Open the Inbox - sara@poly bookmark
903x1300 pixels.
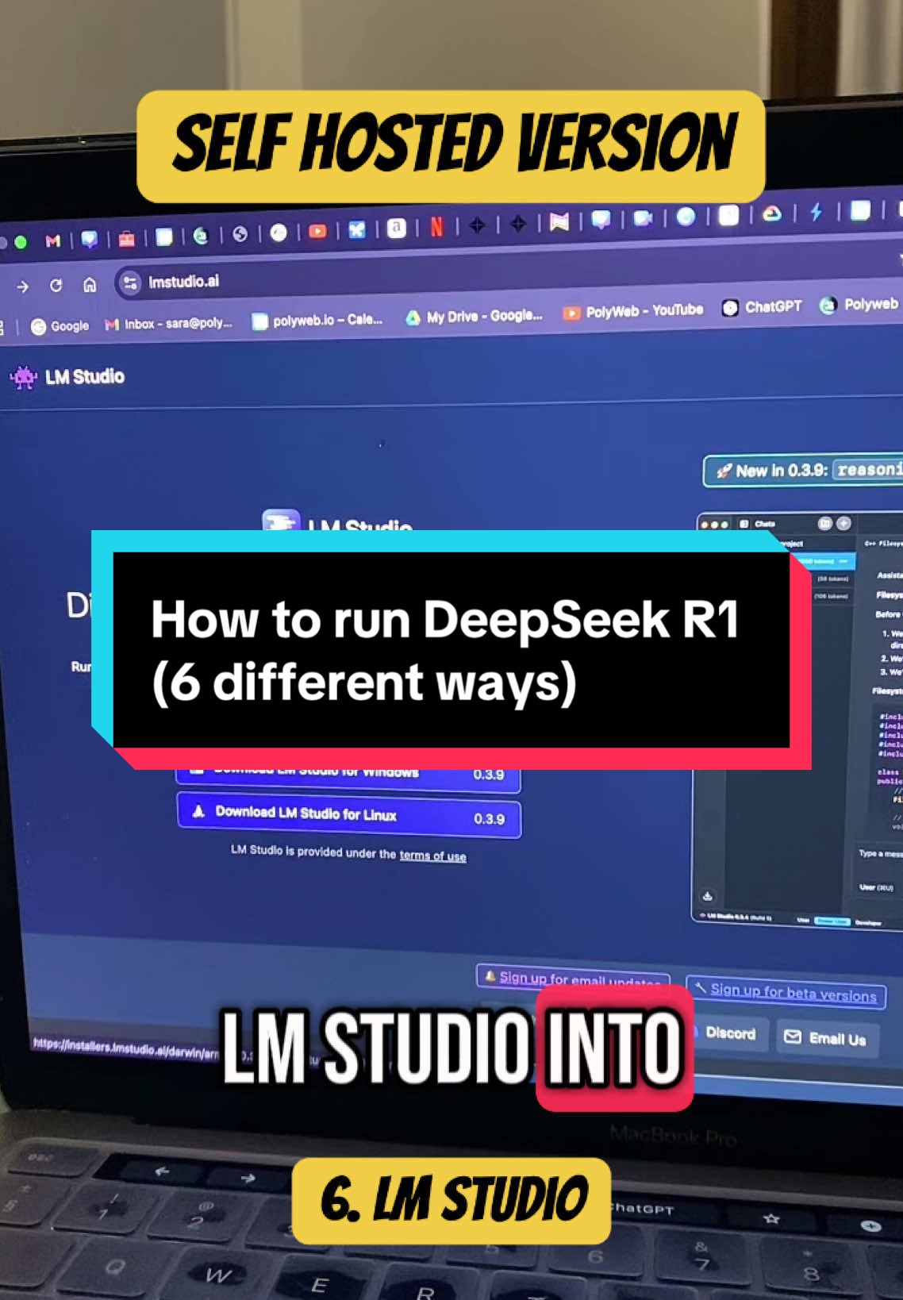coord(169,323)
